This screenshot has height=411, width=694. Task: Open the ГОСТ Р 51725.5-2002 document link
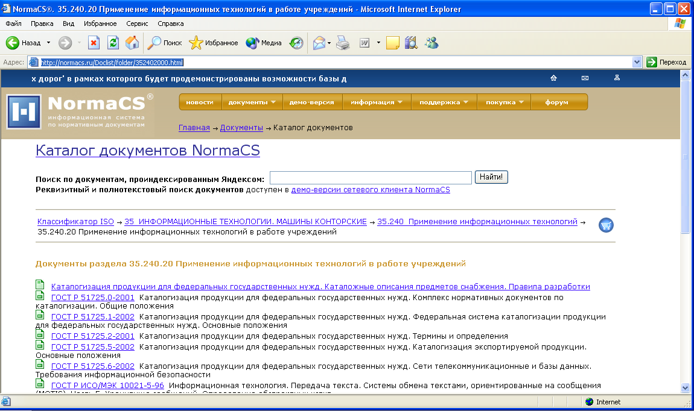(x=93, y=347)
